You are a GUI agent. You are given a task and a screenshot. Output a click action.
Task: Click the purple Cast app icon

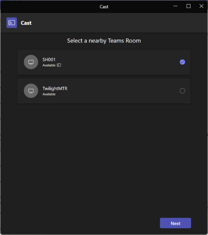click(x=12, y=23)
